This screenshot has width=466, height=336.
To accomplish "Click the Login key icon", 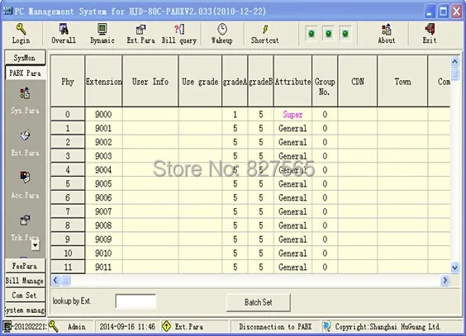I will click(21, 30).
